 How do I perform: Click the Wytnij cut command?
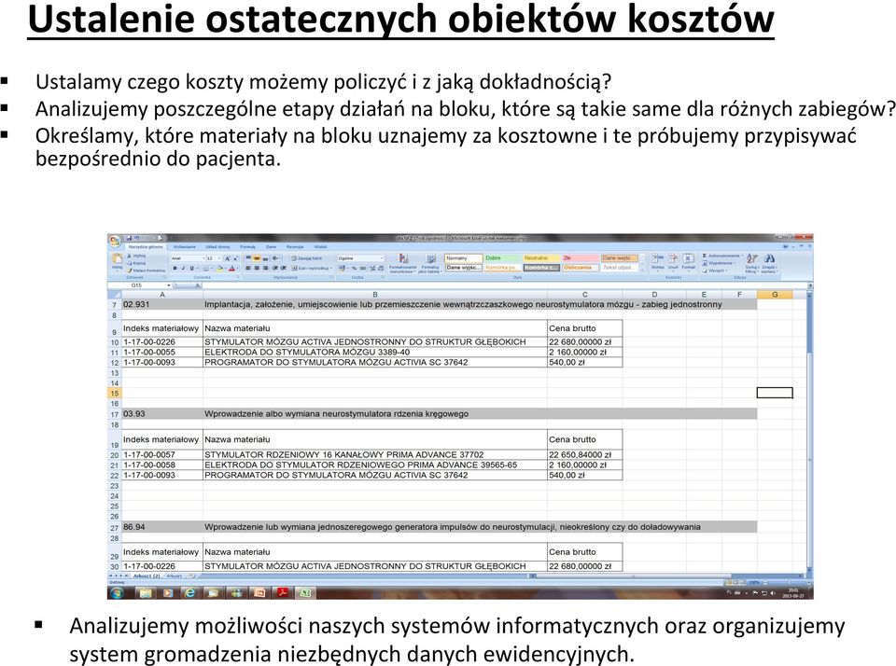(136, 256)
